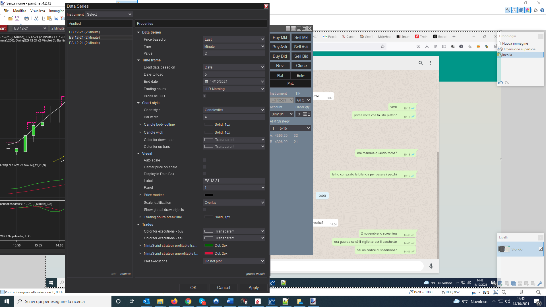
Task: Toggle the Layers window icon
Action: click(x=521, y=10)
